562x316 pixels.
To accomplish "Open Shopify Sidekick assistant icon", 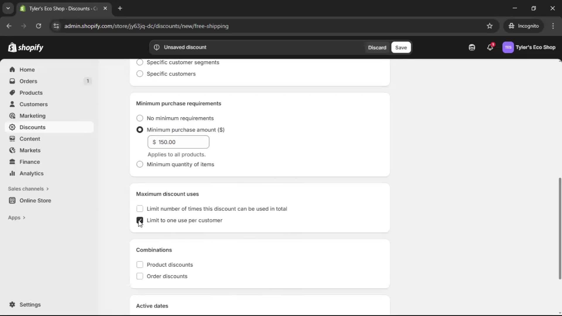I will (472, 47).
